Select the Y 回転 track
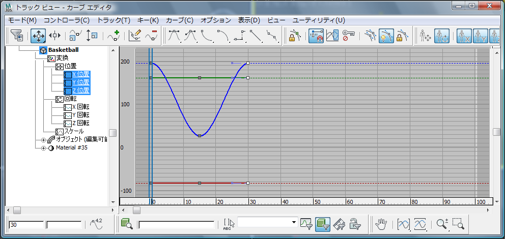505x239 pixels. coord(80,115)
